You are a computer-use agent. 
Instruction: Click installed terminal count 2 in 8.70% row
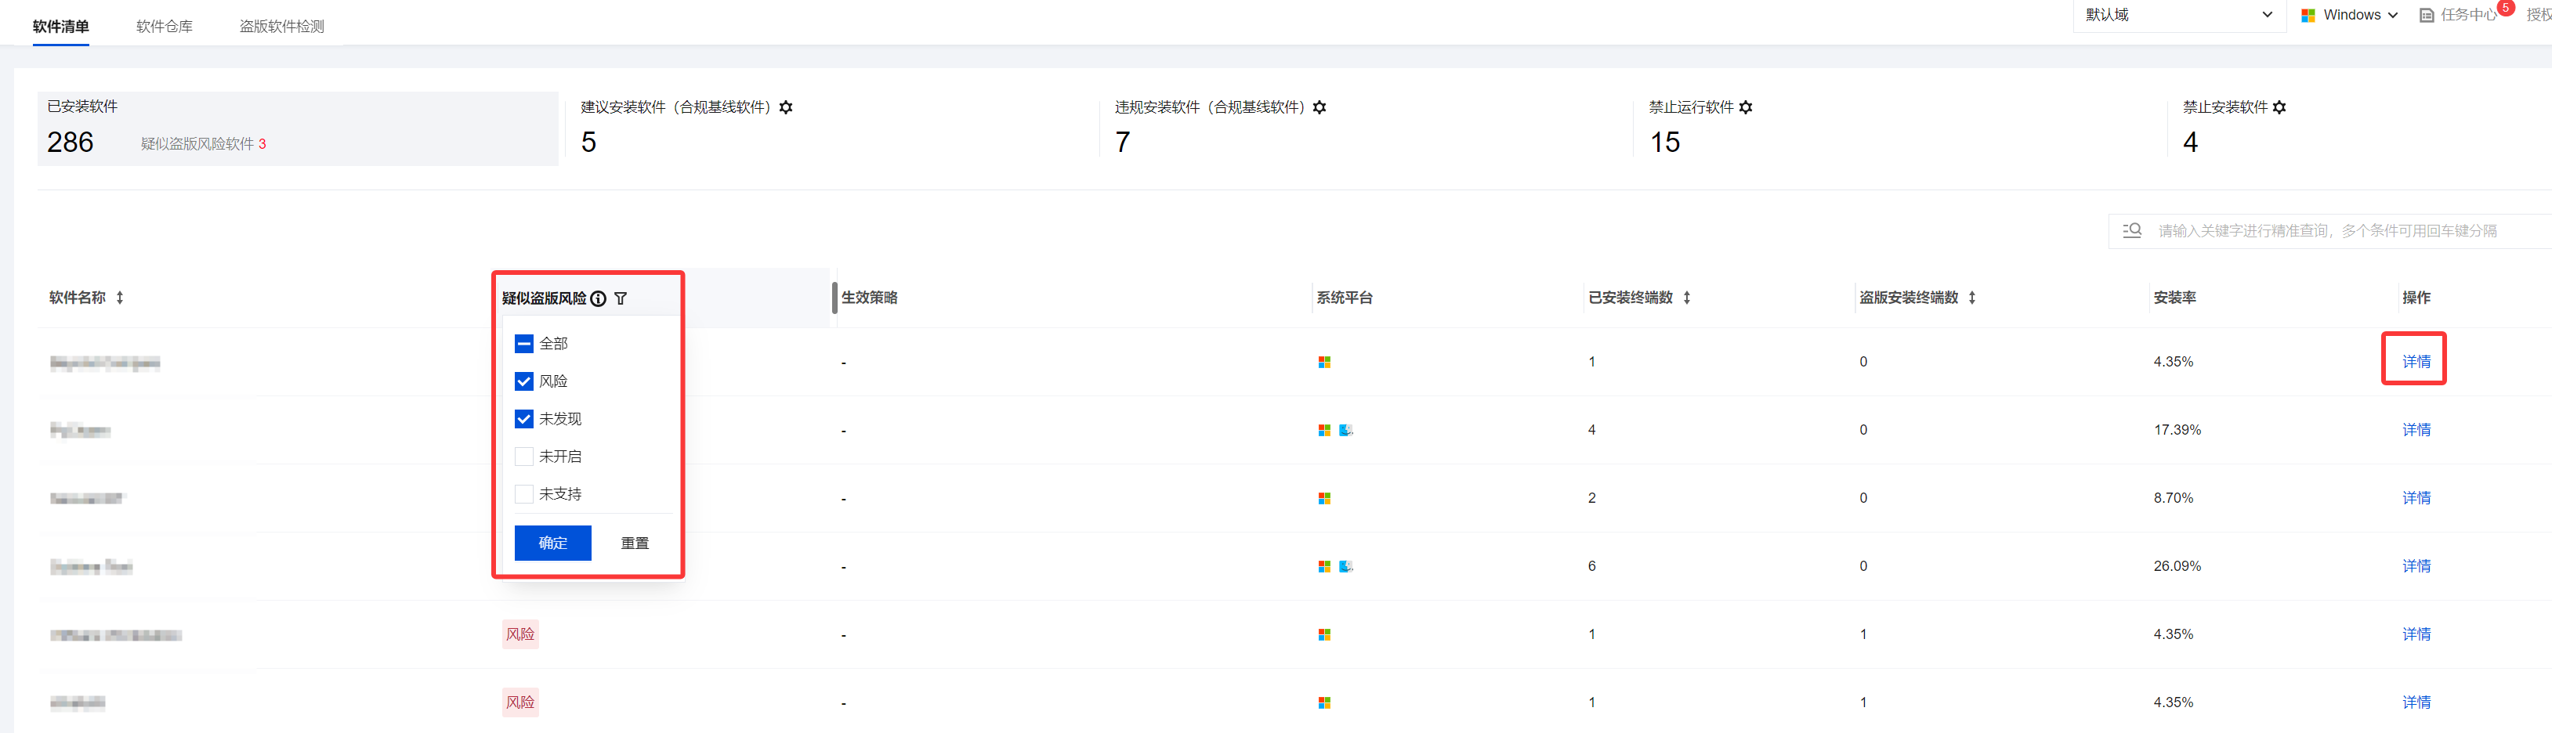click(1592, 498)
